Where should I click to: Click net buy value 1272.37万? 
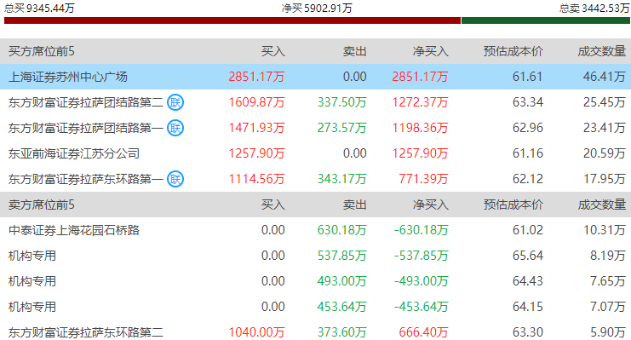[x=420, y=102]
